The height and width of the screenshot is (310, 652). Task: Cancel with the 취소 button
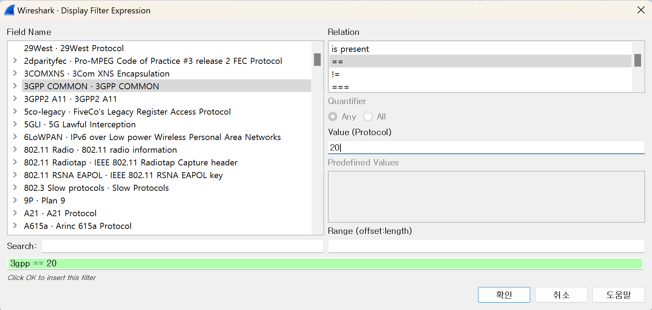click(561, 295)
